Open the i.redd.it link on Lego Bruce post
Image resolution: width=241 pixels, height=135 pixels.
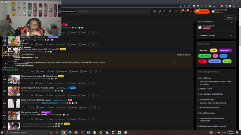pos(40,37)
